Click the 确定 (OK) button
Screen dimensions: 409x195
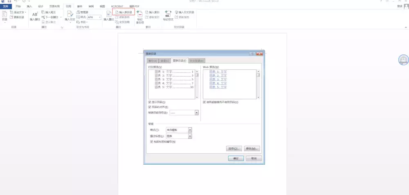[x=236, y=159]
